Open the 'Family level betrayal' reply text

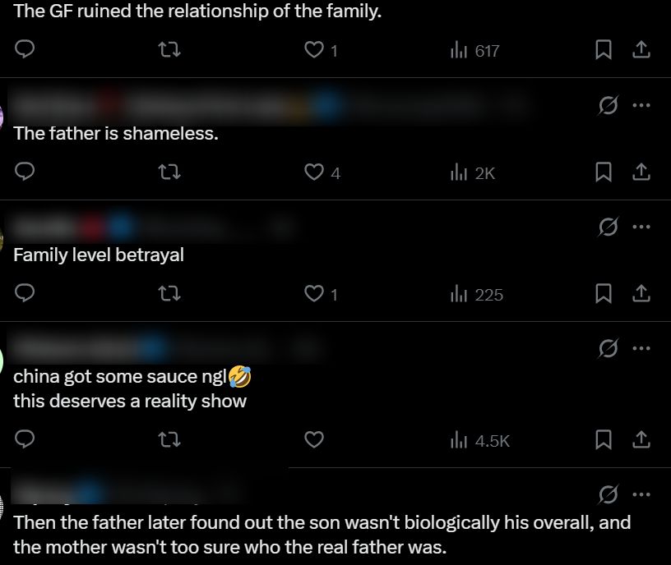pyautogui.click(x=99, y=255)
